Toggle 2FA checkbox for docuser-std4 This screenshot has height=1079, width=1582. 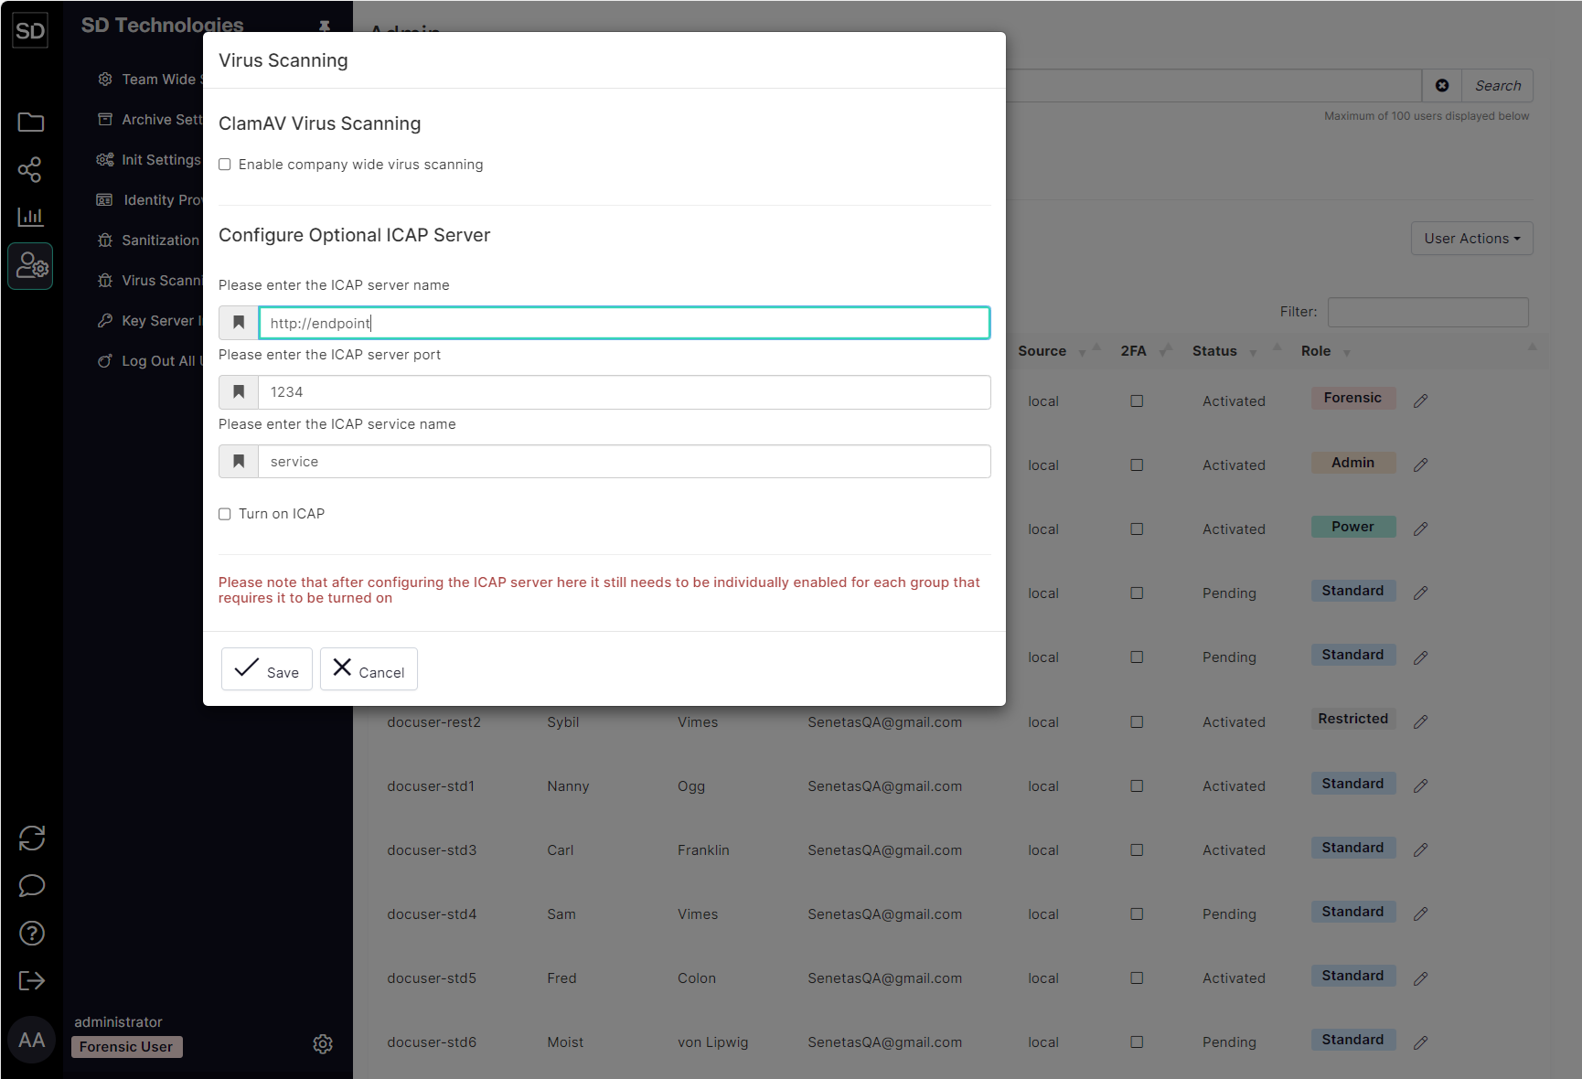pos(1137,913)
